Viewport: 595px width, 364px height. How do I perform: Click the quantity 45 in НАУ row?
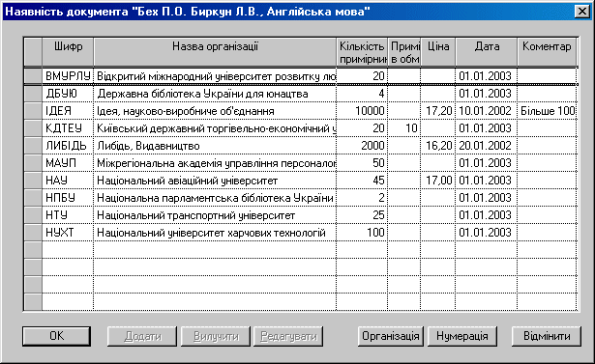pyautogui.click(x=362, y=181)
